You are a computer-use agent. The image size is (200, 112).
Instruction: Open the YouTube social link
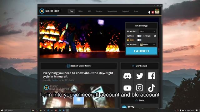tap(127, 88)
